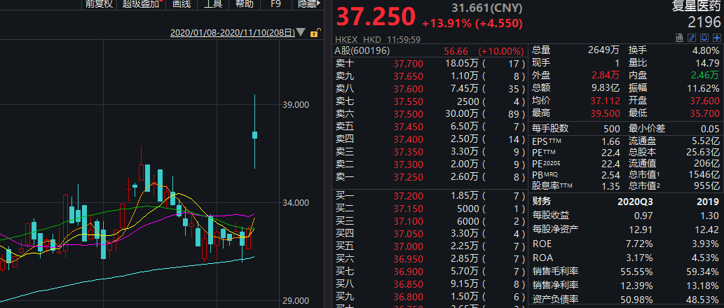The width and height of the screenshot is (724, 308).
Task: Click the 资产负债率 value 50.98%
Action: pos(636,300)
